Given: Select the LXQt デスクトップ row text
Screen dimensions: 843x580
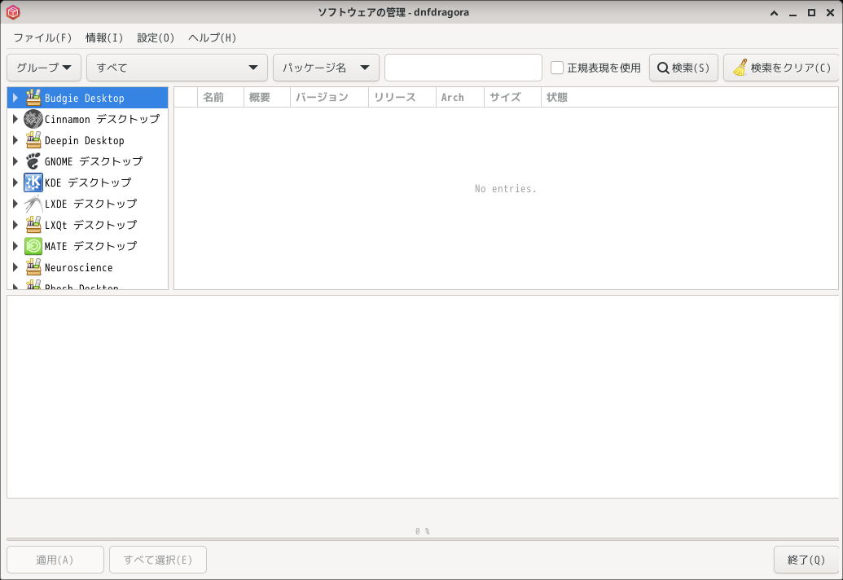Looking at the screenshot, I should point(91,225).
